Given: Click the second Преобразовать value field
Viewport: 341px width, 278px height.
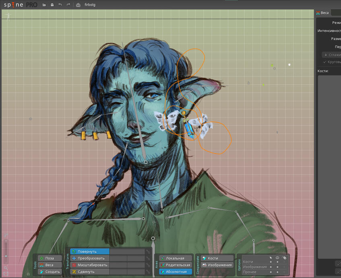Looking at the screenshot, I should coord(136,258).
